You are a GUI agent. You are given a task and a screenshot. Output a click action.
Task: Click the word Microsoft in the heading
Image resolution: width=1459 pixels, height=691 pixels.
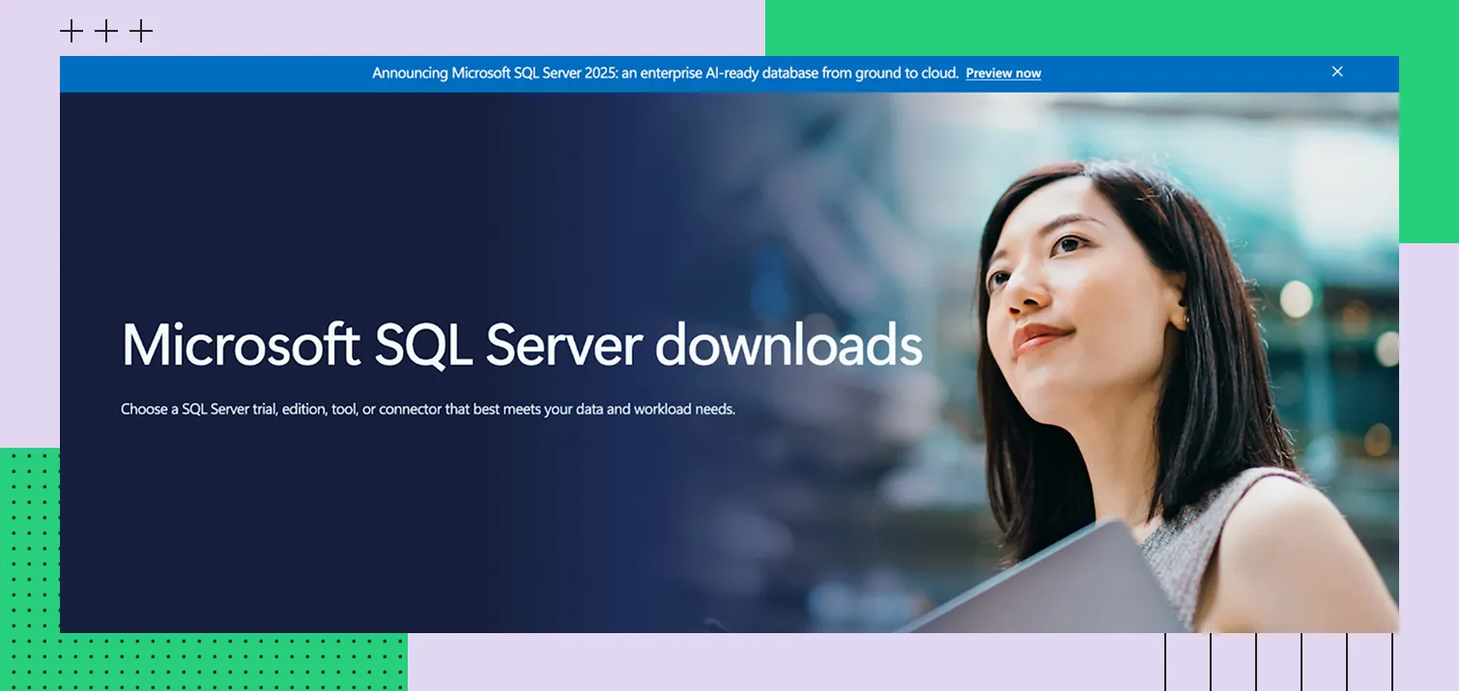coord(242,345)
